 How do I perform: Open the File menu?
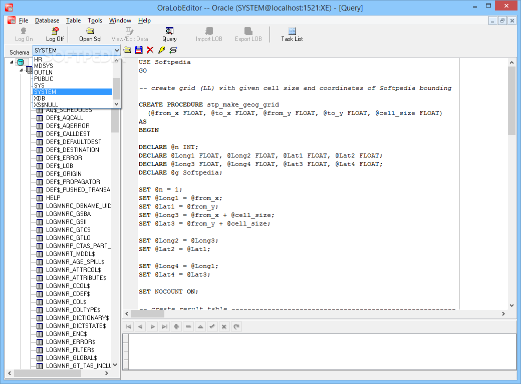click(23, 20)
